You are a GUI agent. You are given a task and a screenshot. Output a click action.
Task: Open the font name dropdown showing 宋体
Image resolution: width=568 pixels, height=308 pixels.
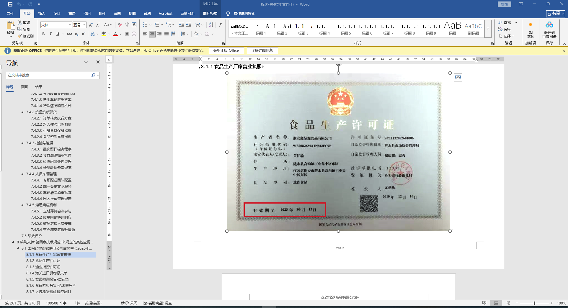tap(70, 25)
